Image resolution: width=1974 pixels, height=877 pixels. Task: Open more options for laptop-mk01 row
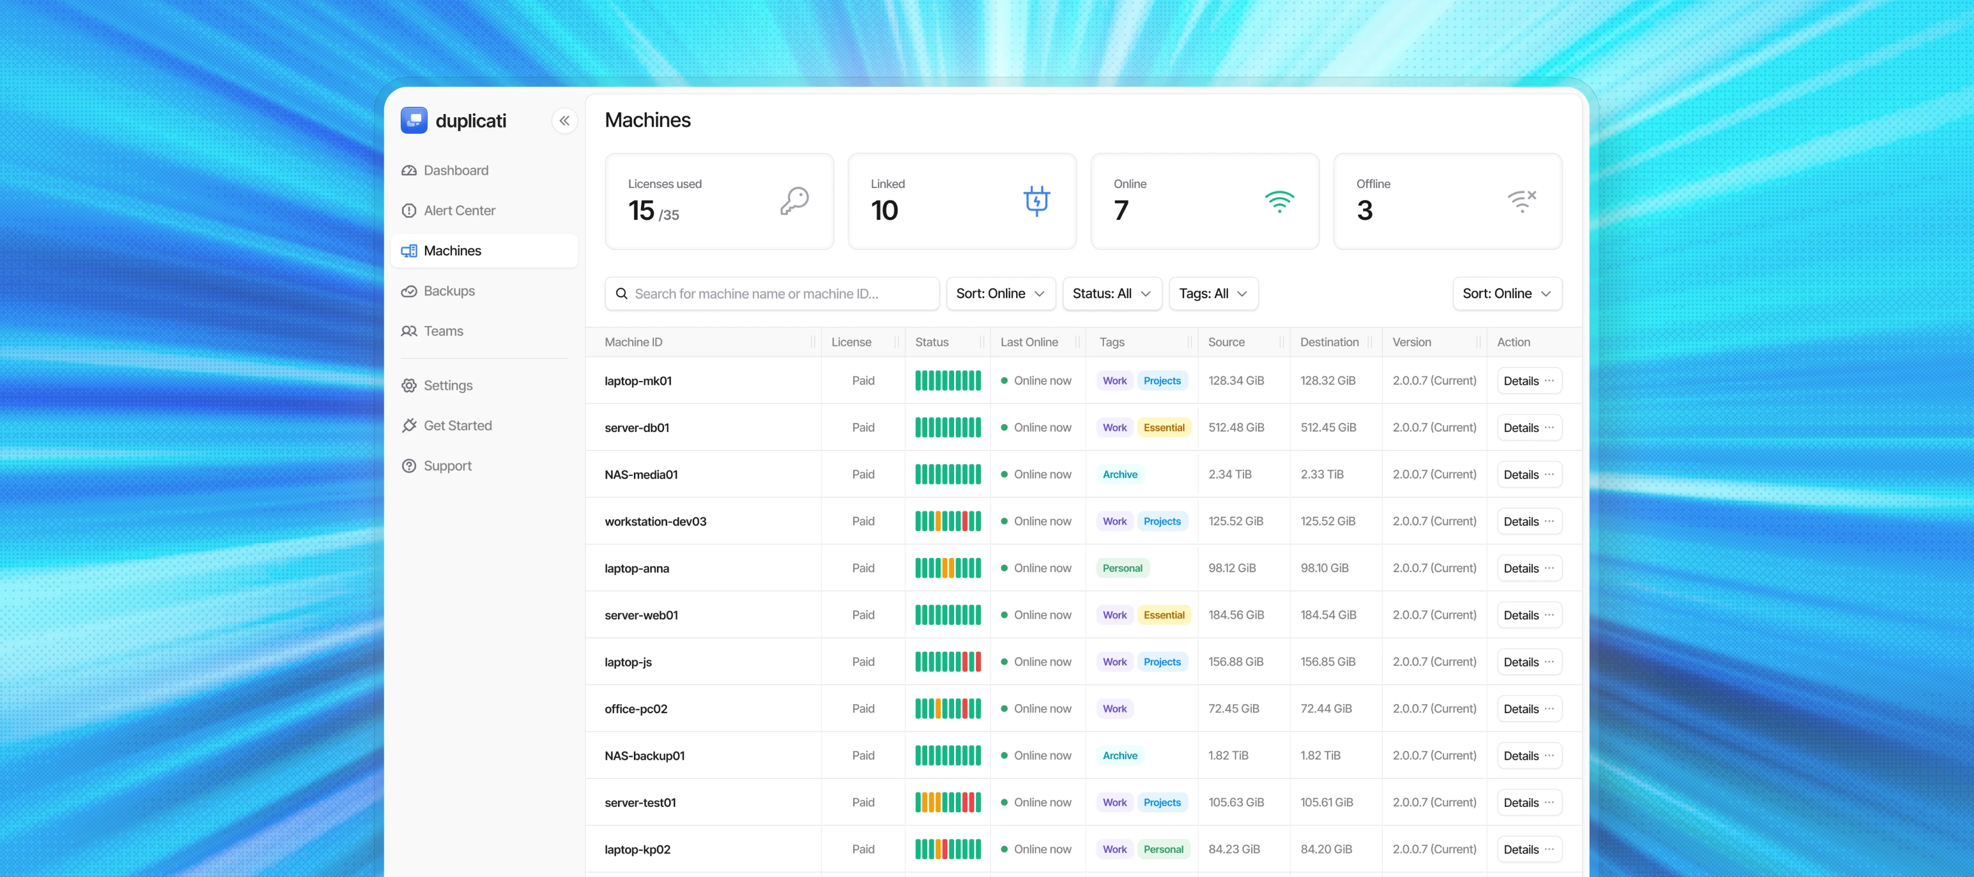point(1548,380)
